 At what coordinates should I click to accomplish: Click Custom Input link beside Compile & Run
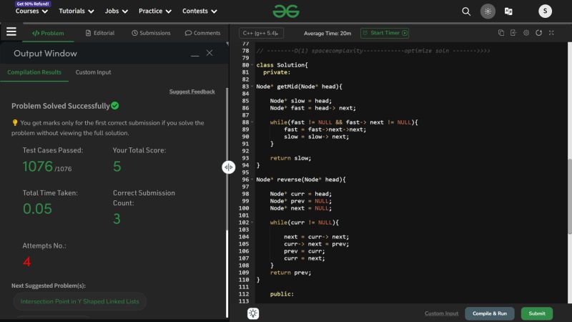(441, 313)
